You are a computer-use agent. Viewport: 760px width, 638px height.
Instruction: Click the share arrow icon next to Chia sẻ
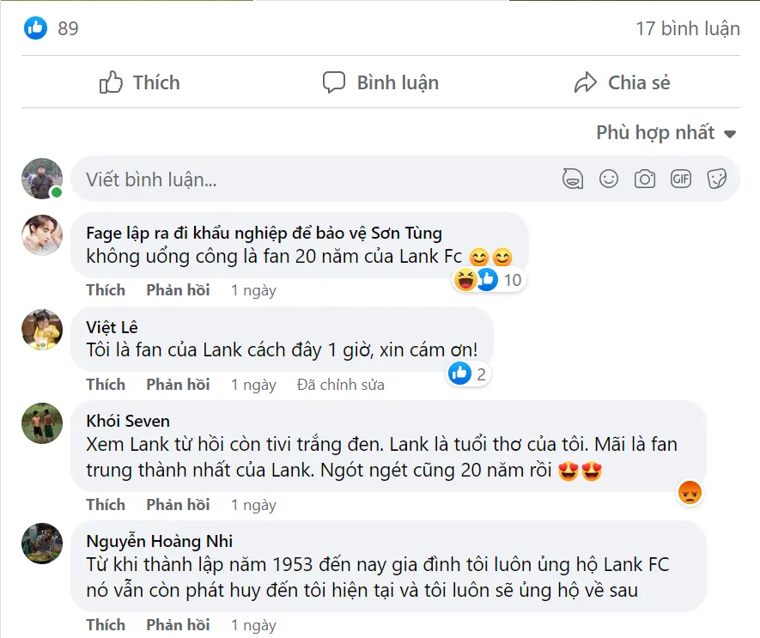coord(587,82)
